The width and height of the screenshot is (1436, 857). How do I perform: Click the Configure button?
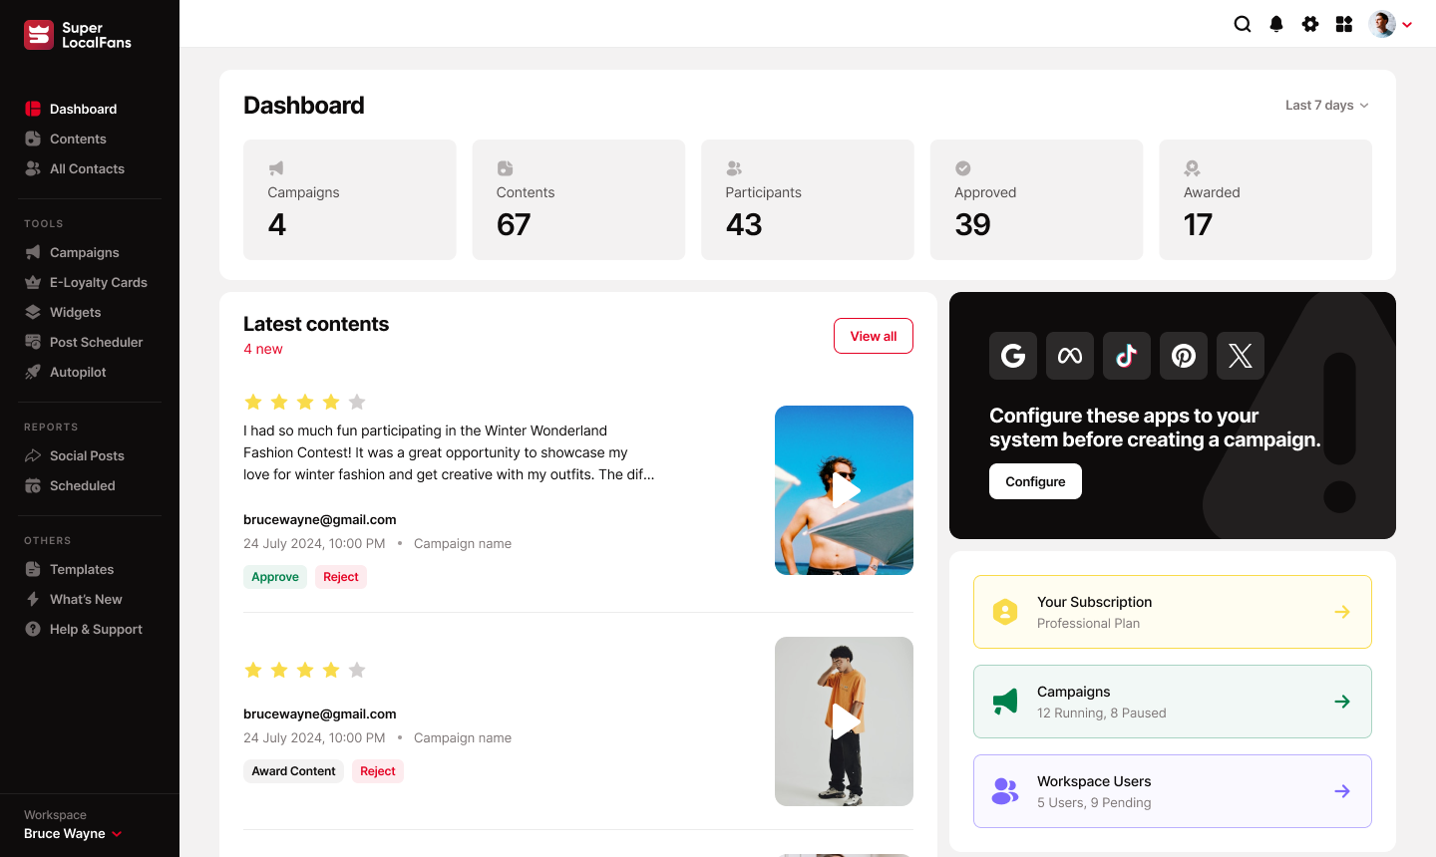(1035, 481)
